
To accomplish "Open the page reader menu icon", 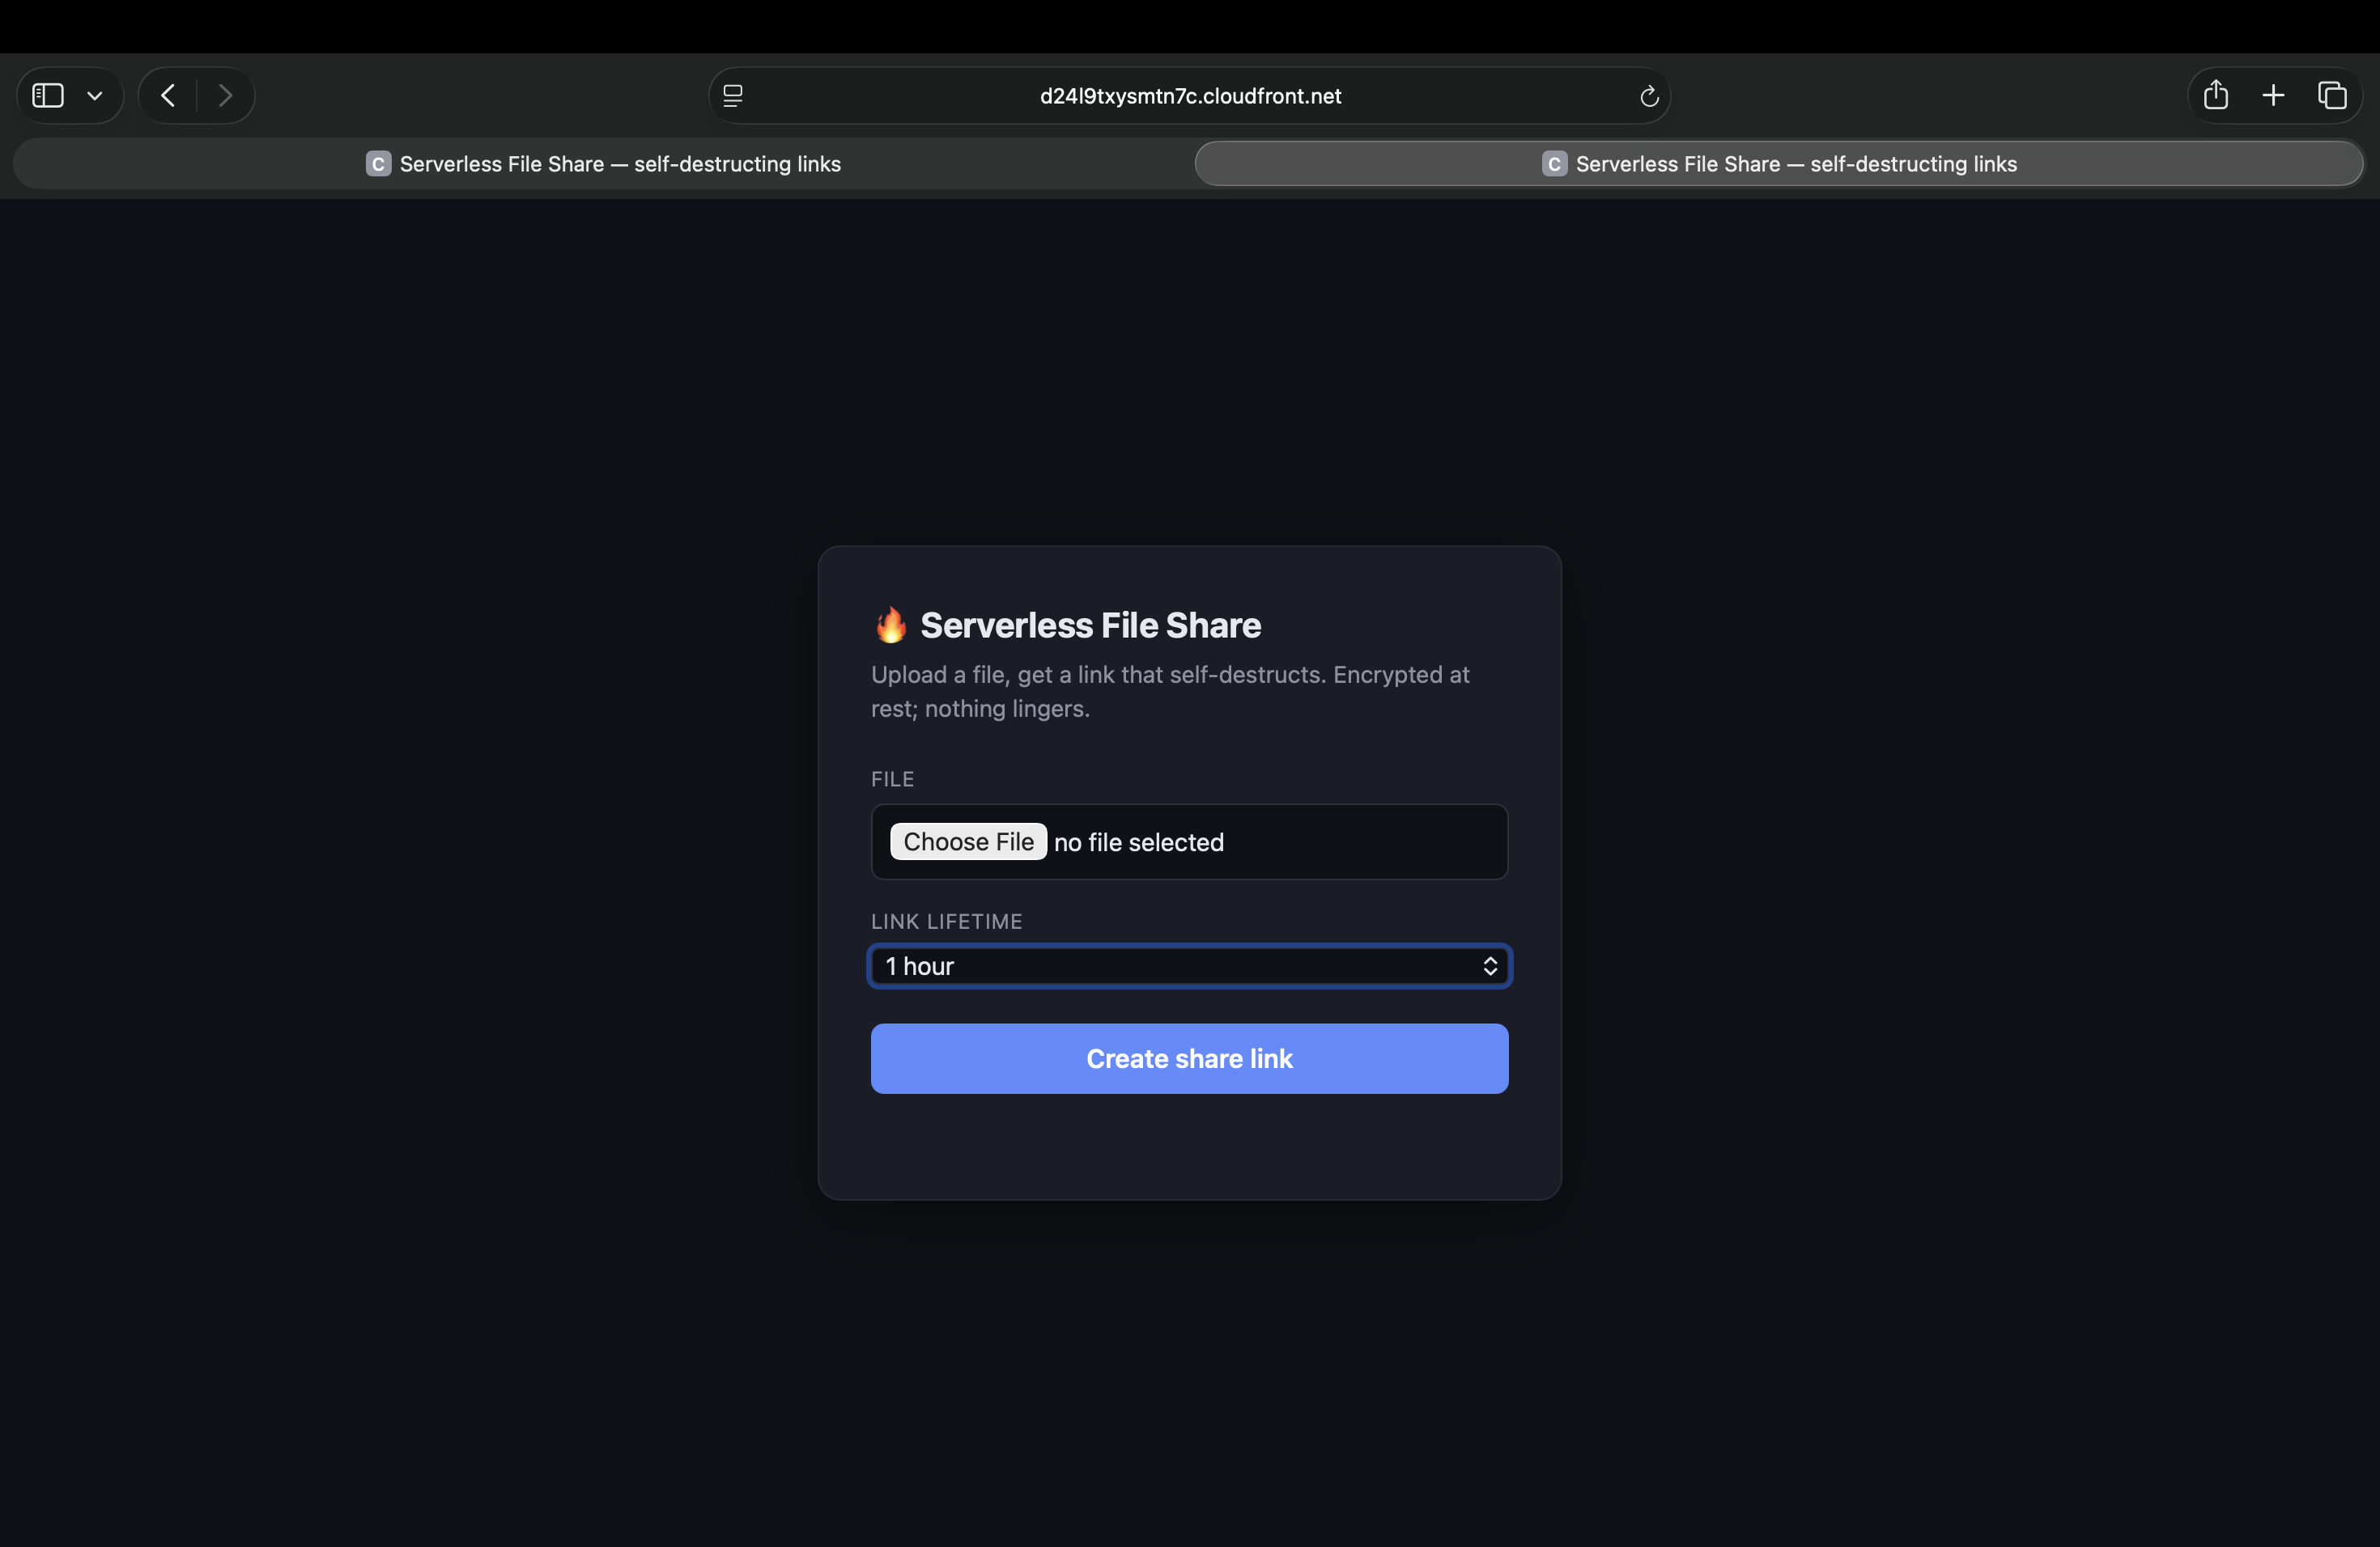I will click(733, 96).
